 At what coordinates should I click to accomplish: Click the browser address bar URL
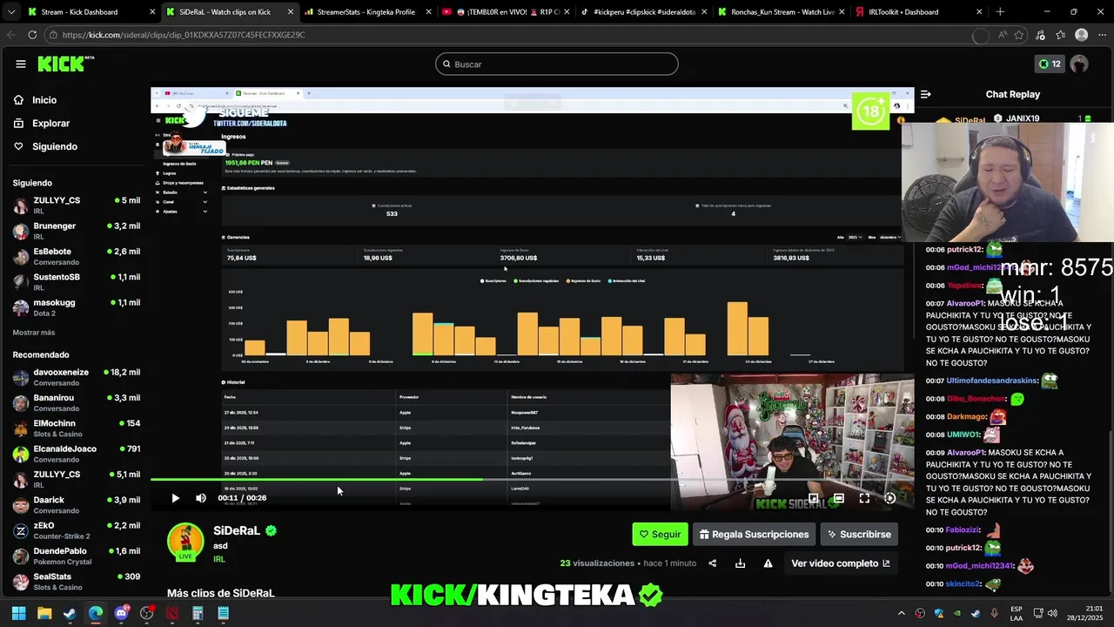(184, 35)
